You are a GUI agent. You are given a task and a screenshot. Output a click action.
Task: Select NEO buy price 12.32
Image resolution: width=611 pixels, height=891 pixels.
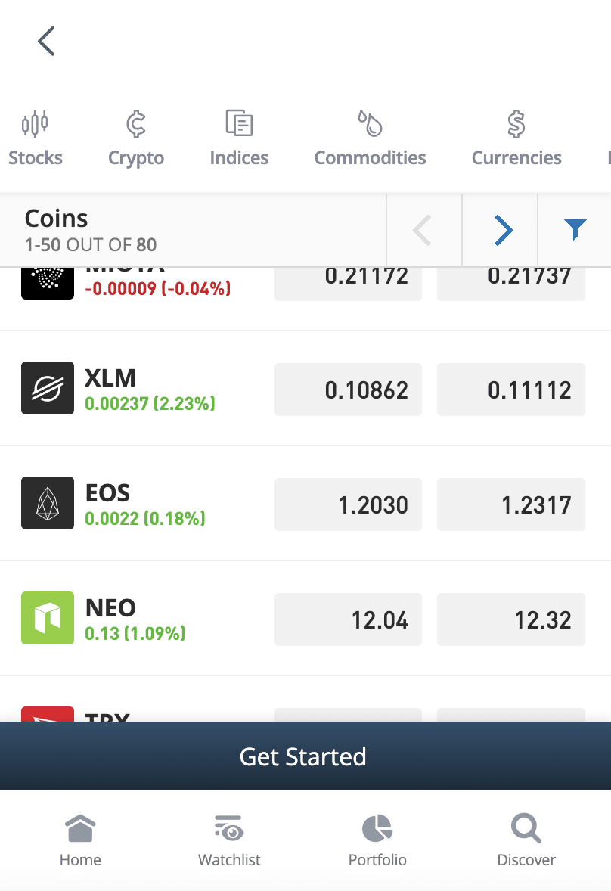511,619
